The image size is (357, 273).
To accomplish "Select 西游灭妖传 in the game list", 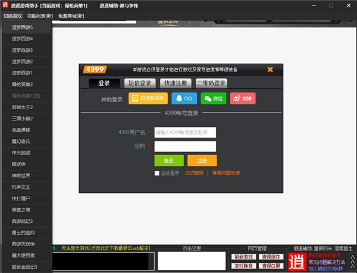I will [x=27, y=244].
